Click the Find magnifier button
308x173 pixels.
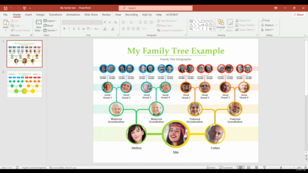click(265, 20)
